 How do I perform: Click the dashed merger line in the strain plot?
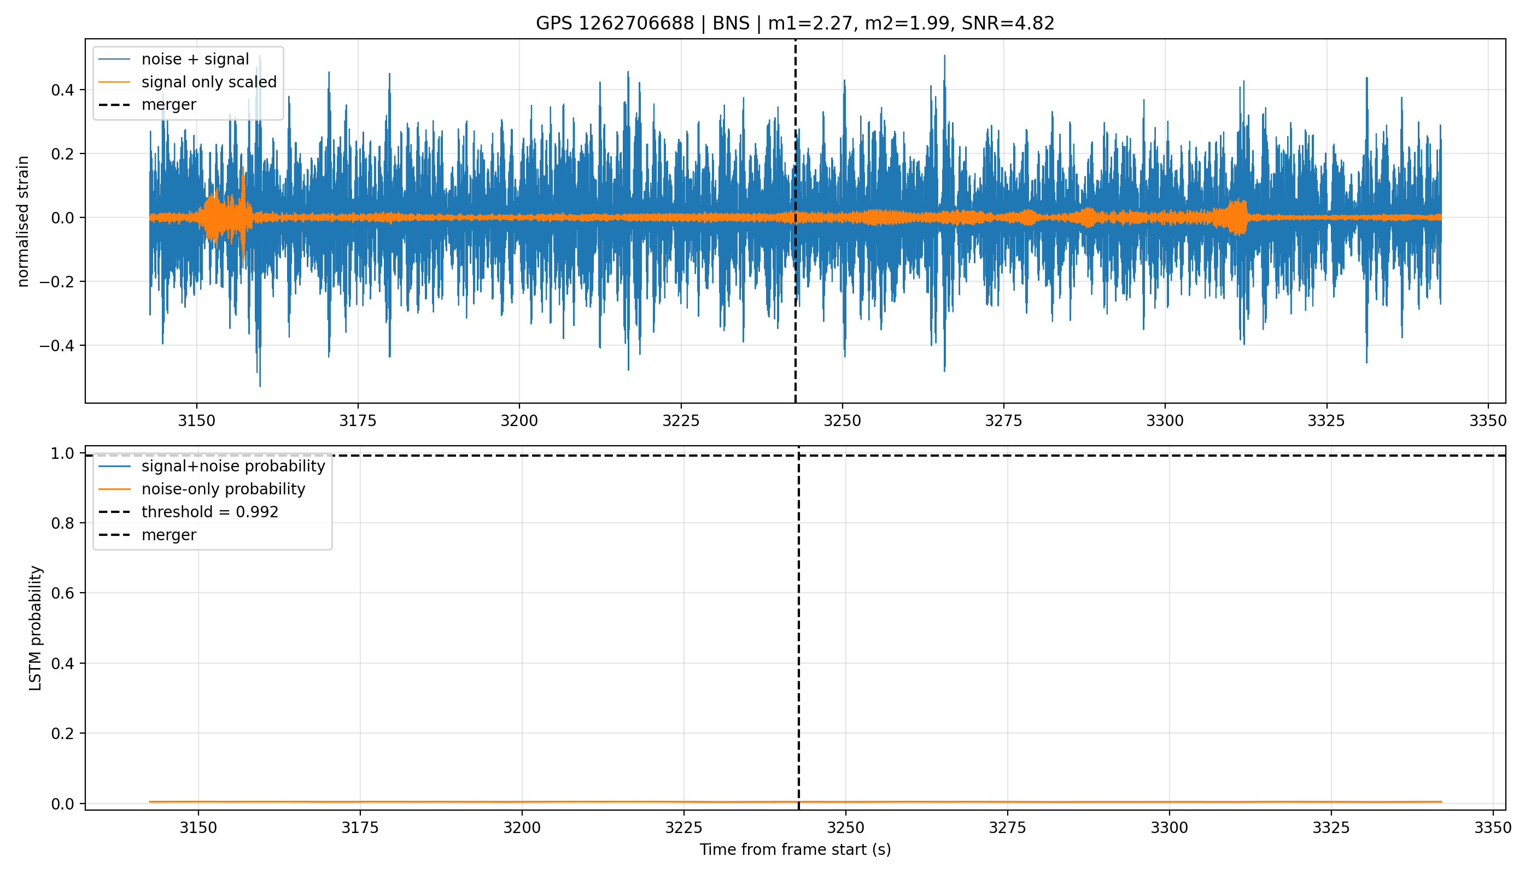pos(796,240)
